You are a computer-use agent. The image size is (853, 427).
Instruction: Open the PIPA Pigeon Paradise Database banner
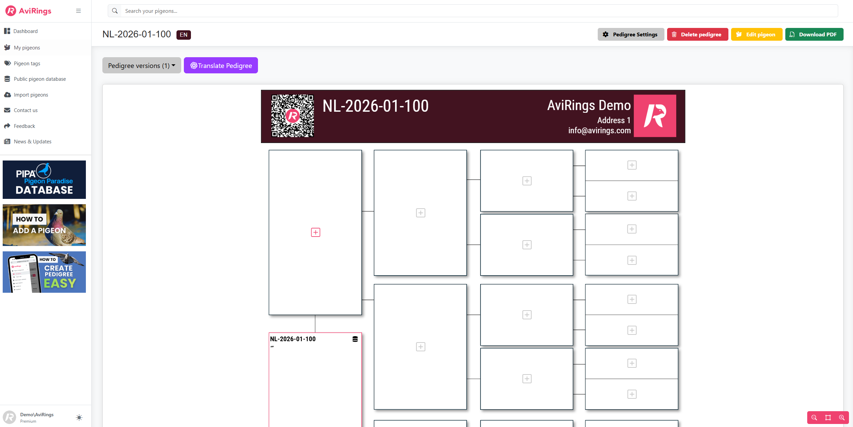pyautogui.click(x=44, y=180)
